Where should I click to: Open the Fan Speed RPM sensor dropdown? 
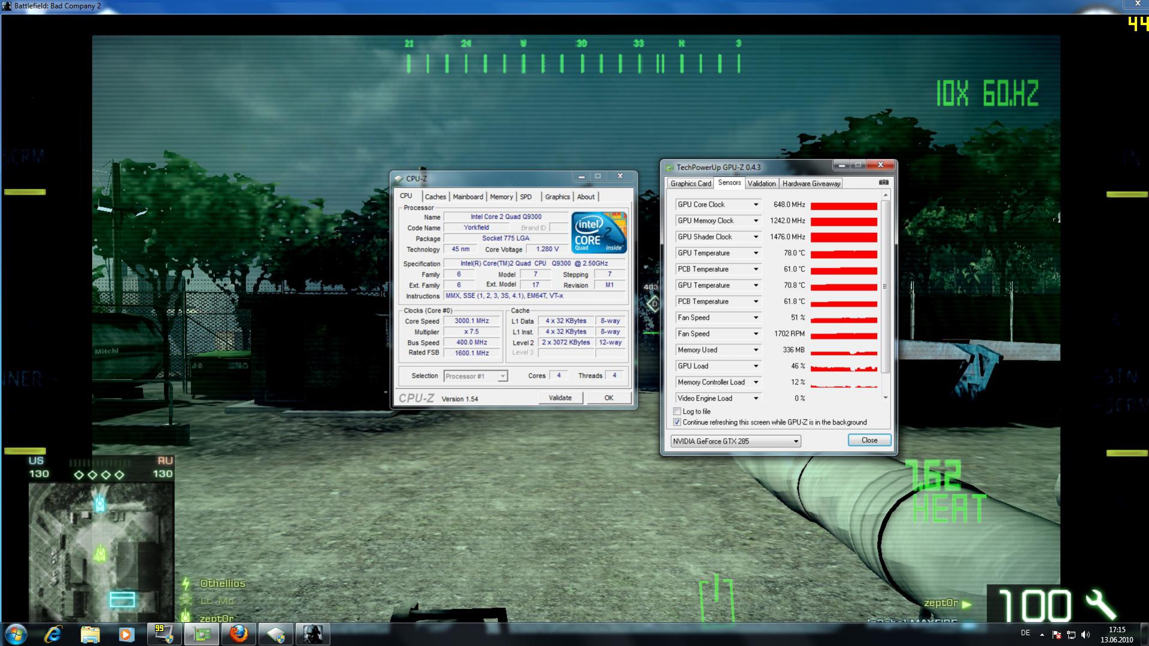[x=756, y=334]
